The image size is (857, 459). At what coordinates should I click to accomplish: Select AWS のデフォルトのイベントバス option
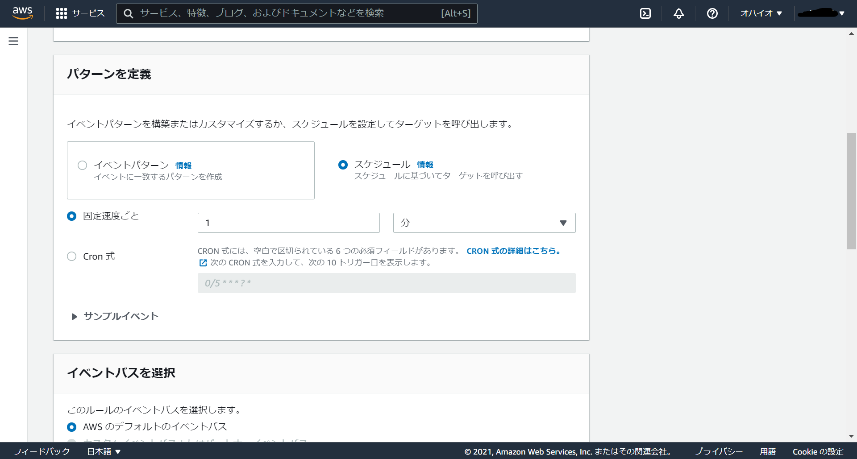(x=71, y=427)
